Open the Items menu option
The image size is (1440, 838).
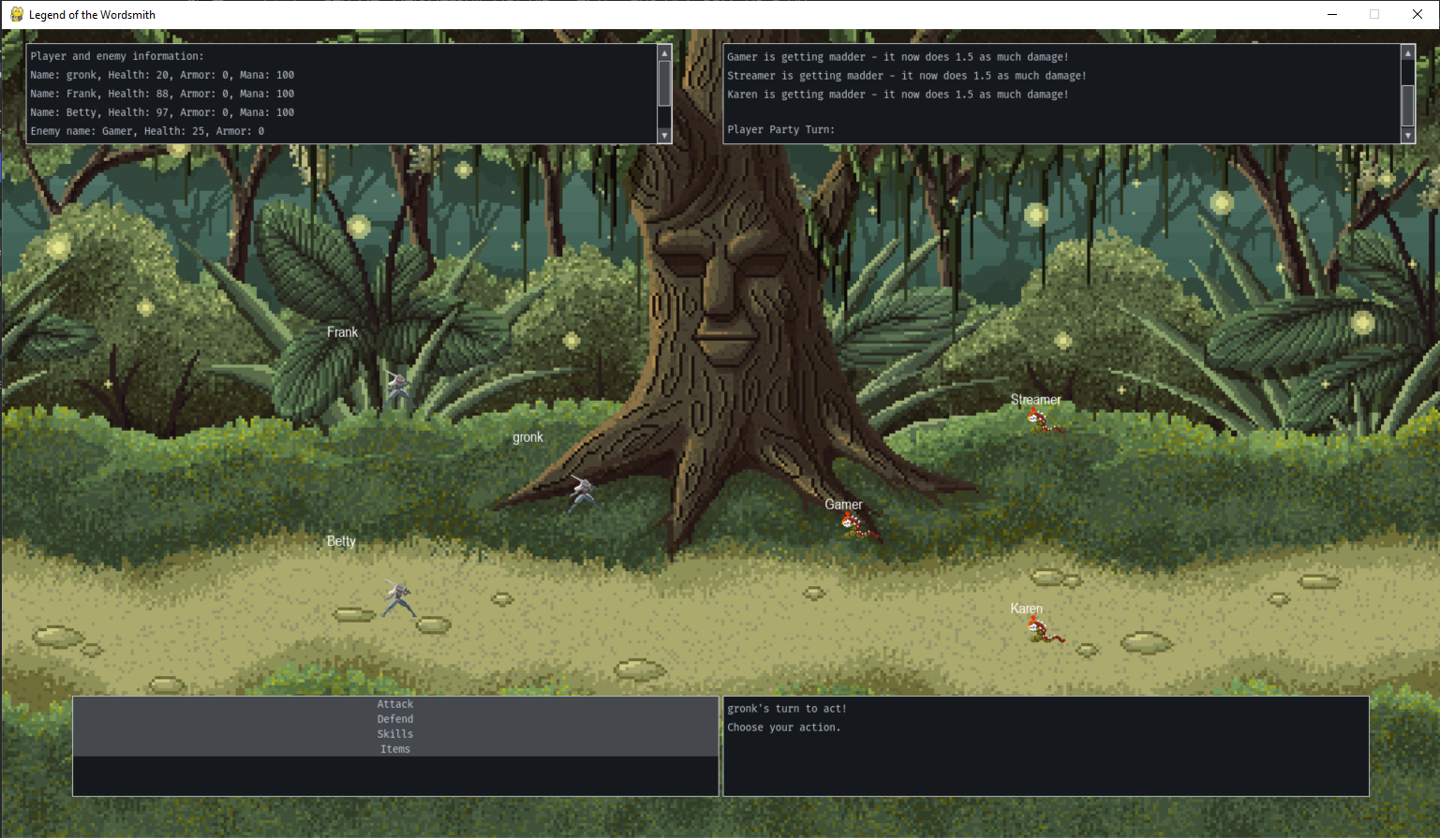(395, 749)
